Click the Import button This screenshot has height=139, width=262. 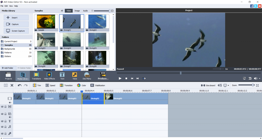(16, 18)
